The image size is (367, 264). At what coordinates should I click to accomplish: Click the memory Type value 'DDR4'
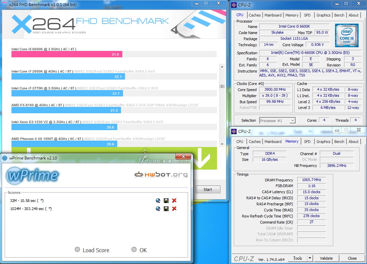click(x=270, y=154)
